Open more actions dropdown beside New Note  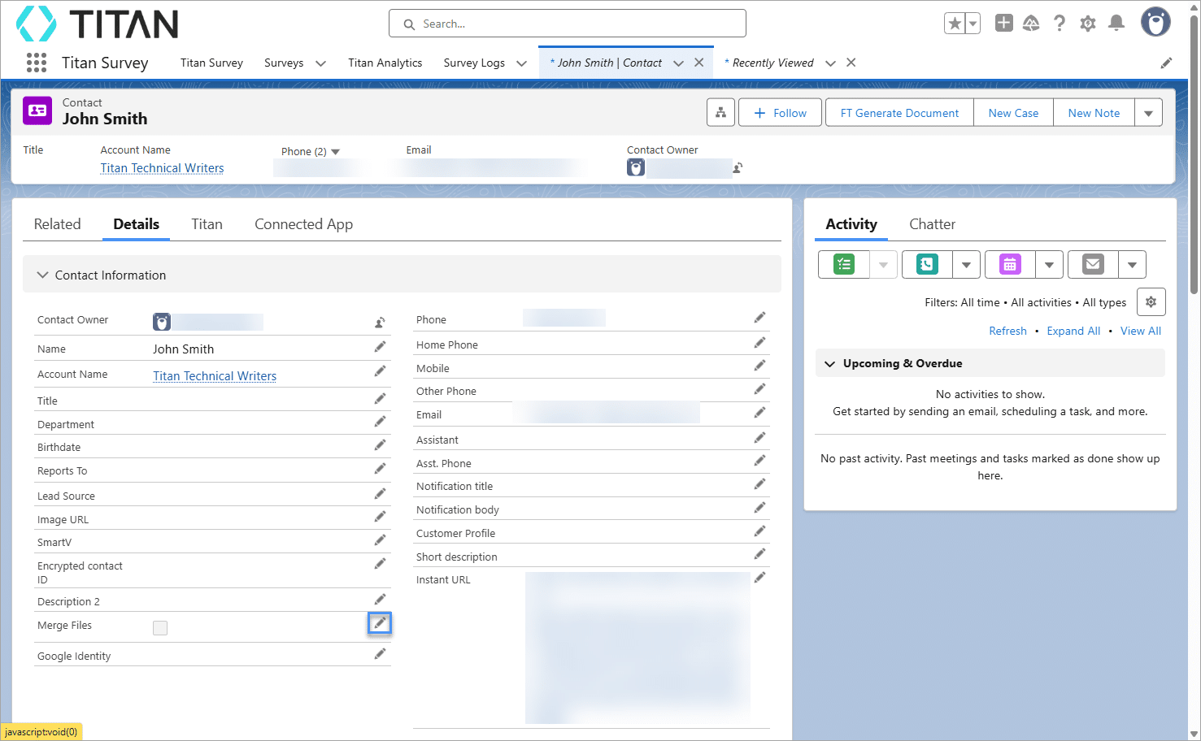(1148, 113)
